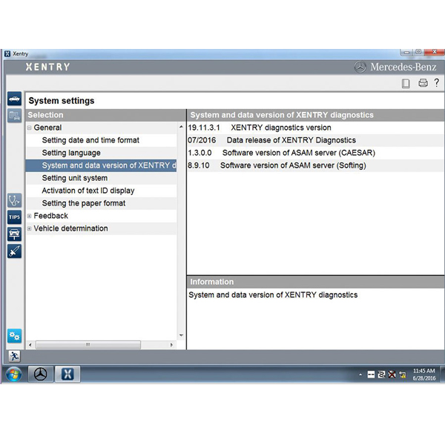Click the horizontal scroll left arrow
The width and height of the screenshot is (445, 445).
pyautogui.click(x=30, y=345)
